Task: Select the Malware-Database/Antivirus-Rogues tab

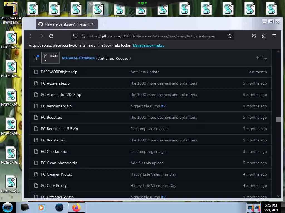Action: 67,24
